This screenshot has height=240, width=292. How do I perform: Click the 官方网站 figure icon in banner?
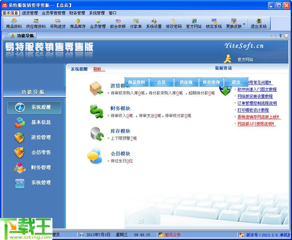[227, 59]
